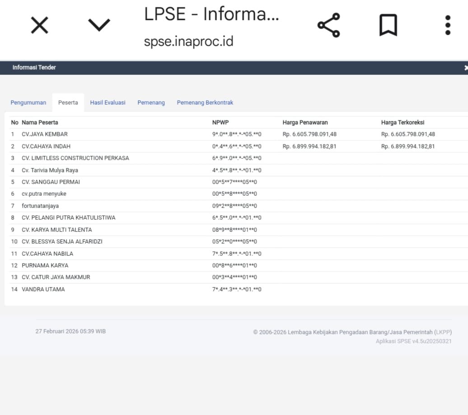This screenshot has height=415, width=468.
Task: Minimize tab using the down chevron
Action: pos(99,25)
